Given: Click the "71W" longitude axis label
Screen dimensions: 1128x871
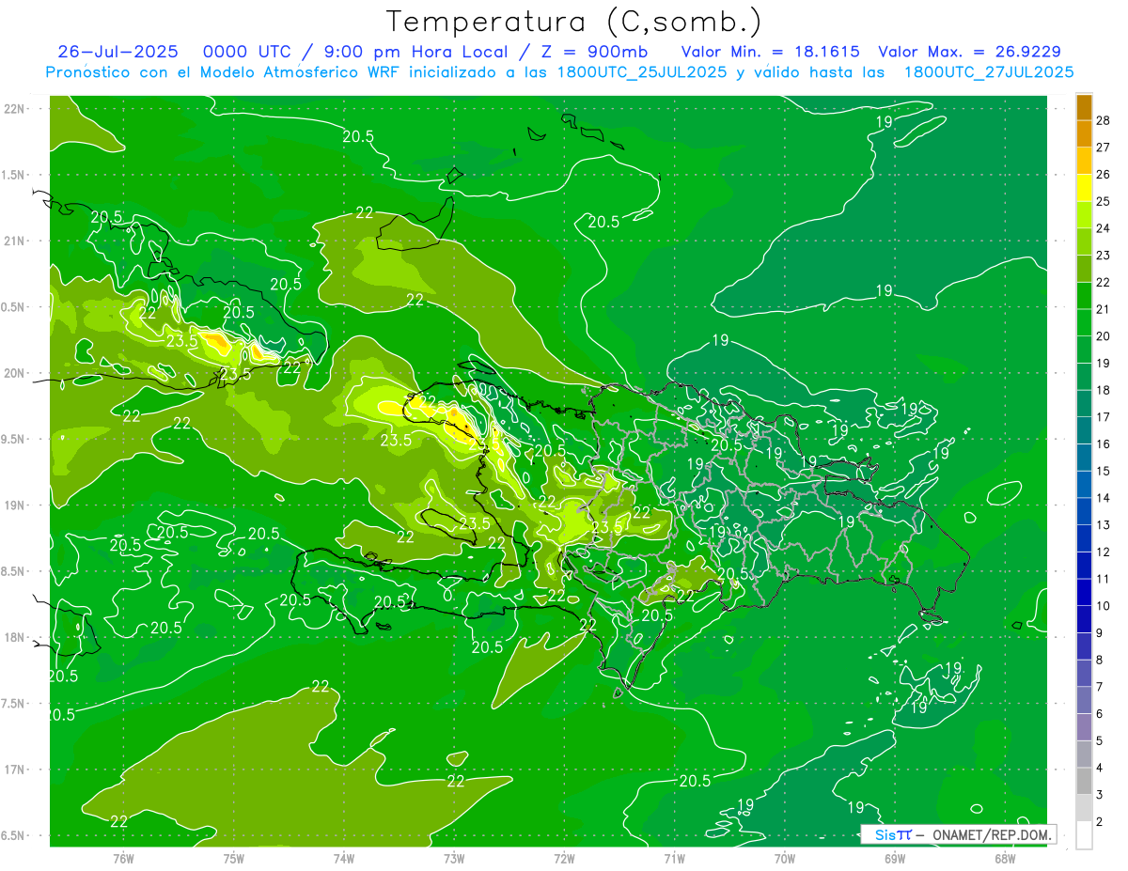Looking at the screenshot, I should click(674, 859).
